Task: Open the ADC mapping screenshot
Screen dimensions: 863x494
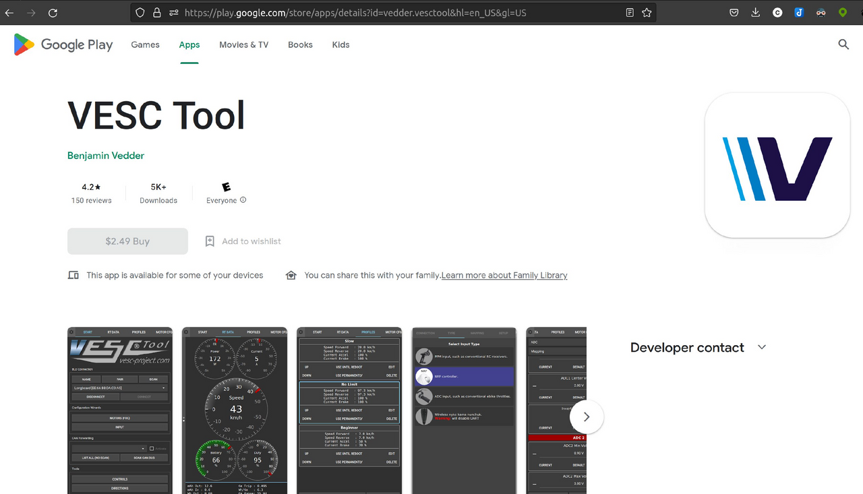Action: click(x=556, y=410)
